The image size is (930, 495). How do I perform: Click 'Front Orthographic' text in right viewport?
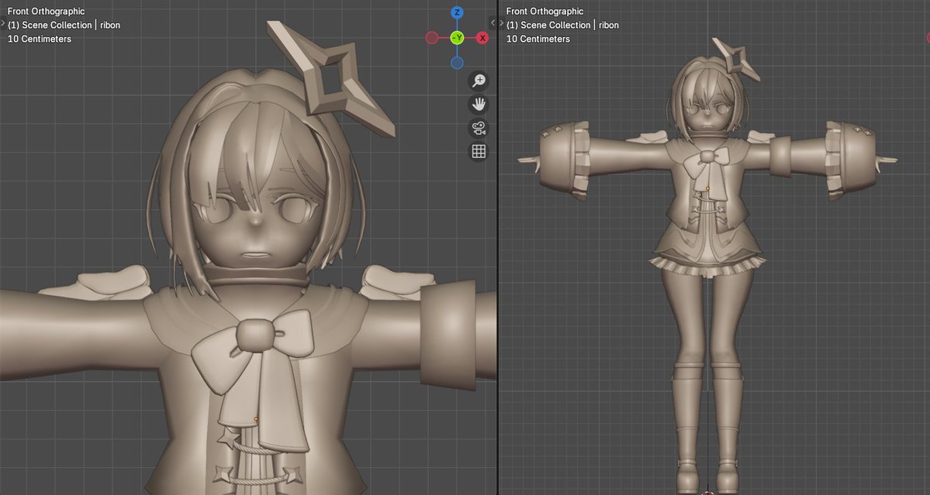point(545,12)
